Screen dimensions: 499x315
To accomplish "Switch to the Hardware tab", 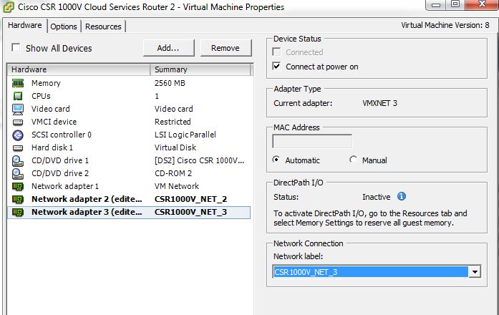I will tap(25, 25).
